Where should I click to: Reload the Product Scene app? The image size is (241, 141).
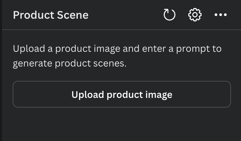(169, 15)
